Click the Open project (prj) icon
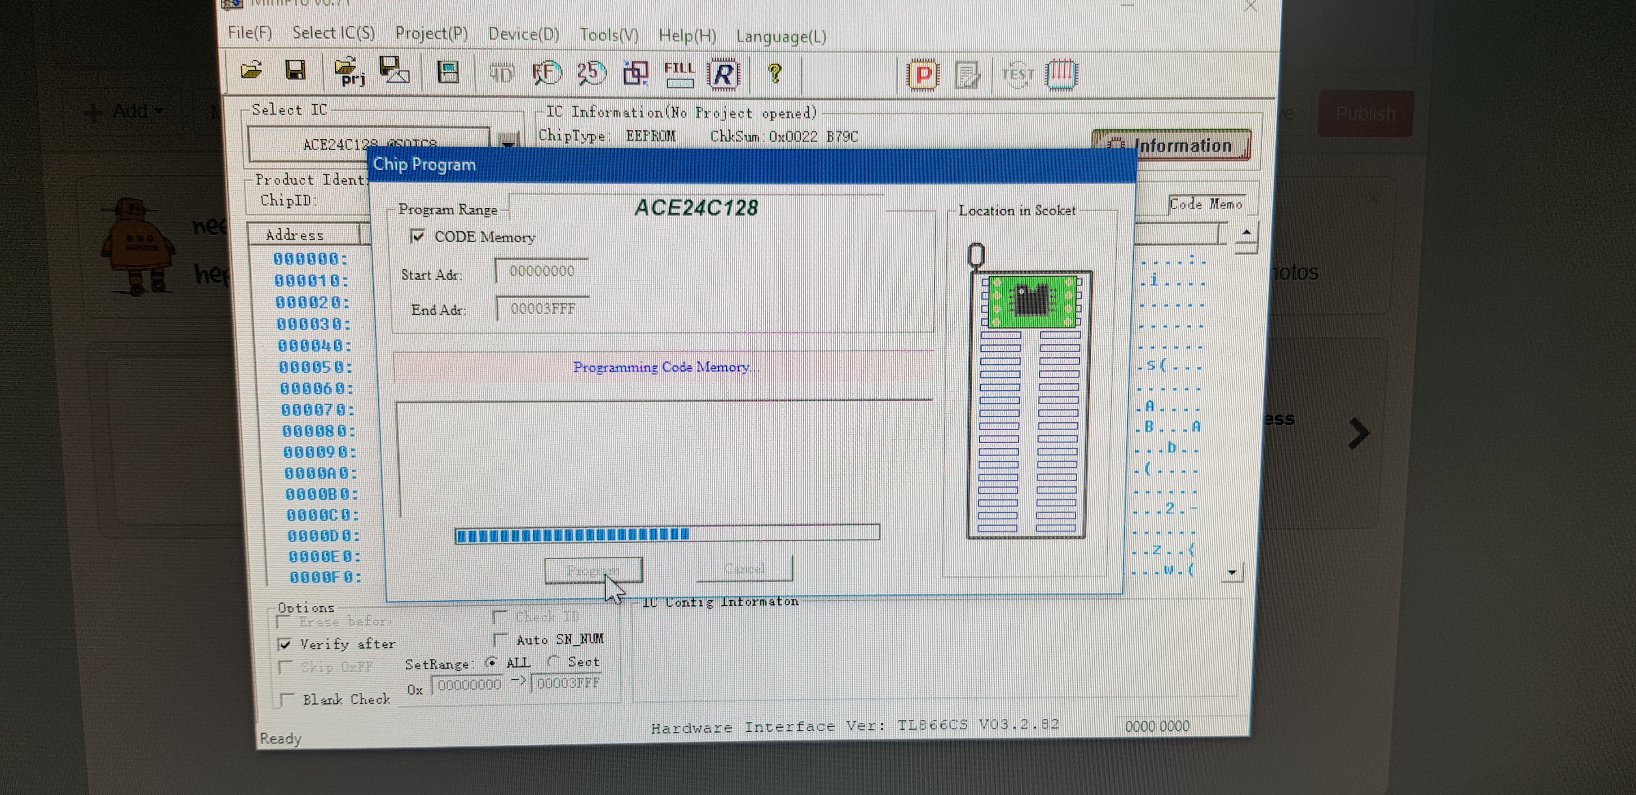Viewport: 1636px width, 795px height. pyautogui.click(x=349, y=71)
